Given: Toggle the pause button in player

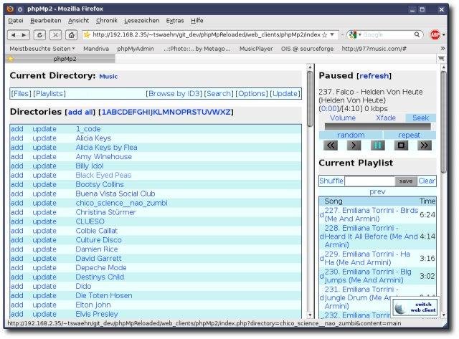Looking at the screenshot, I should [378, 145].
